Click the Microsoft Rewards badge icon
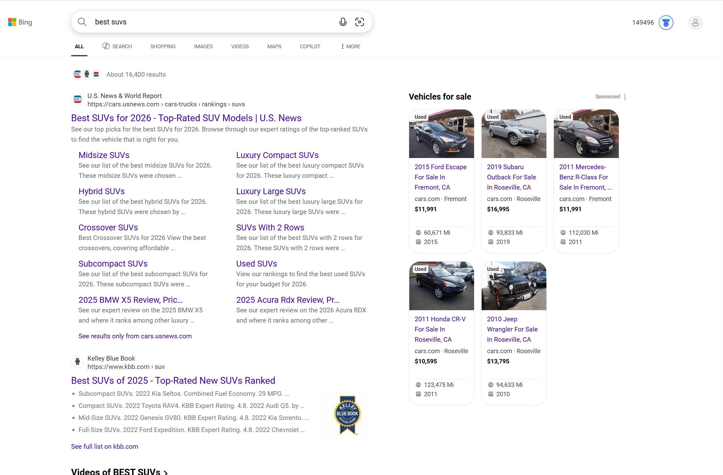This screenshot has width=723, height=475. point(666,22)
